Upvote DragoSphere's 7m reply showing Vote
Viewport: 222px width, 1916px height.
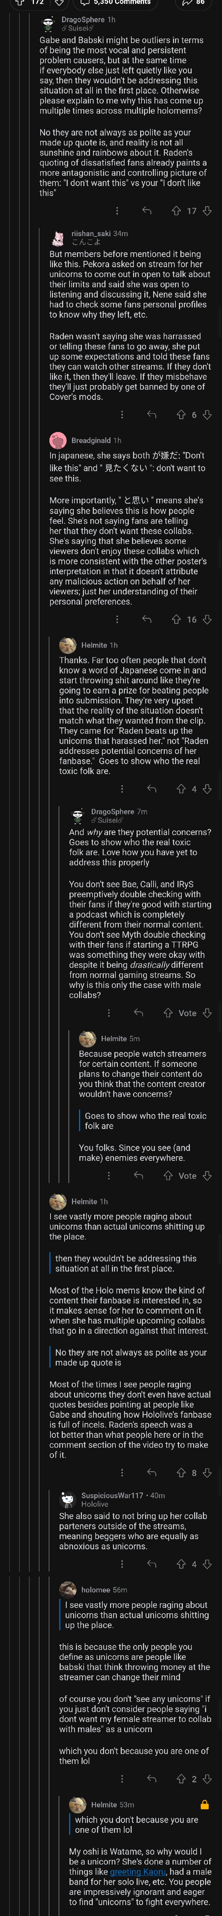click(168, 1013)
